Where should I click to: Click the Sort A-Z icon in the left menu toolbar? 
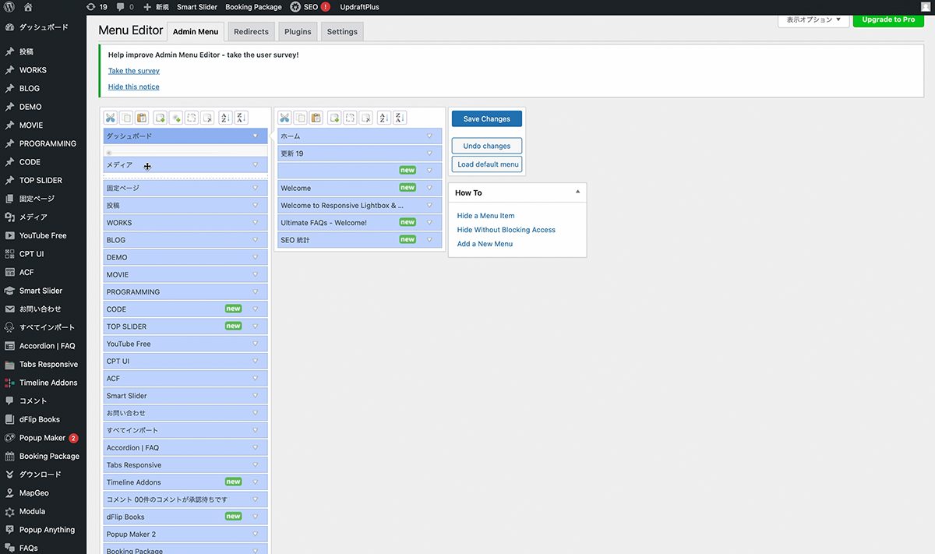pos(224,118)
